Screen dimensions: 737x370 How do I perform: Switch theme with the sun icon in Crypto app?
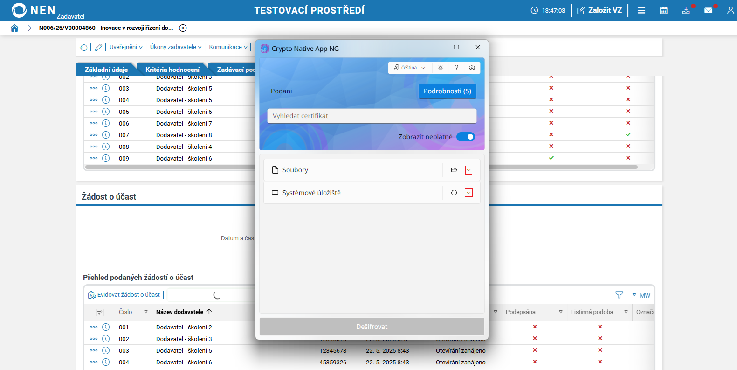click(x=441, y=68)
